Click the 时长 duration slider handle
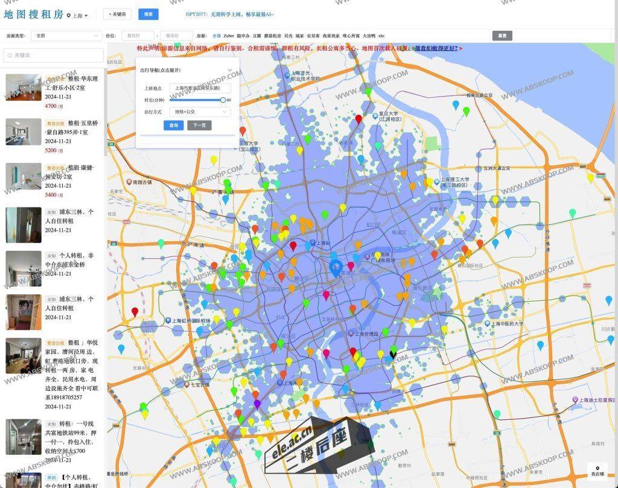Viewport: 618px width, 488px height. pyautogui.click(x=223, y=100)
